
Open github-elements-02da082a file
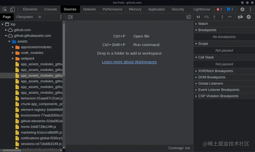pos(31,121)
